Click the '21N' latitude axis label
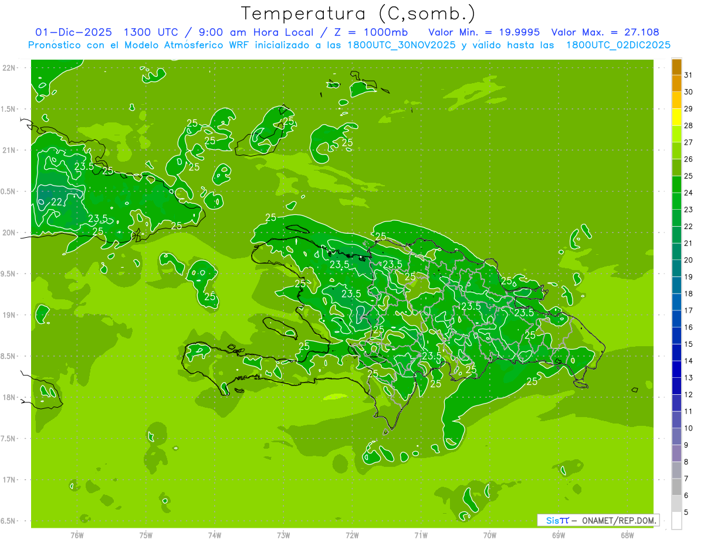 10,150
